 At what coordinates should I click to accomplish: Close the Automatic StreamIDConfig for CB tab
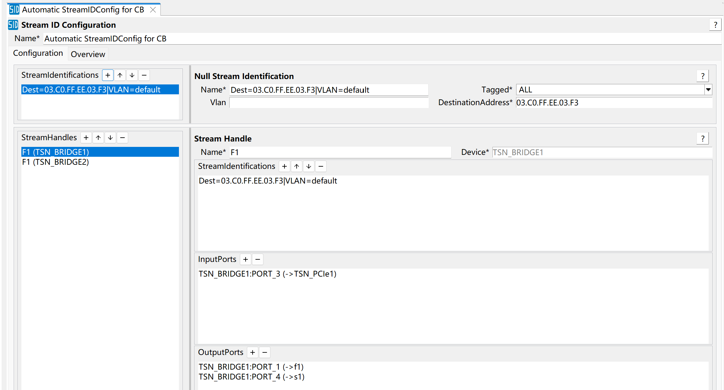pos(153,10)
